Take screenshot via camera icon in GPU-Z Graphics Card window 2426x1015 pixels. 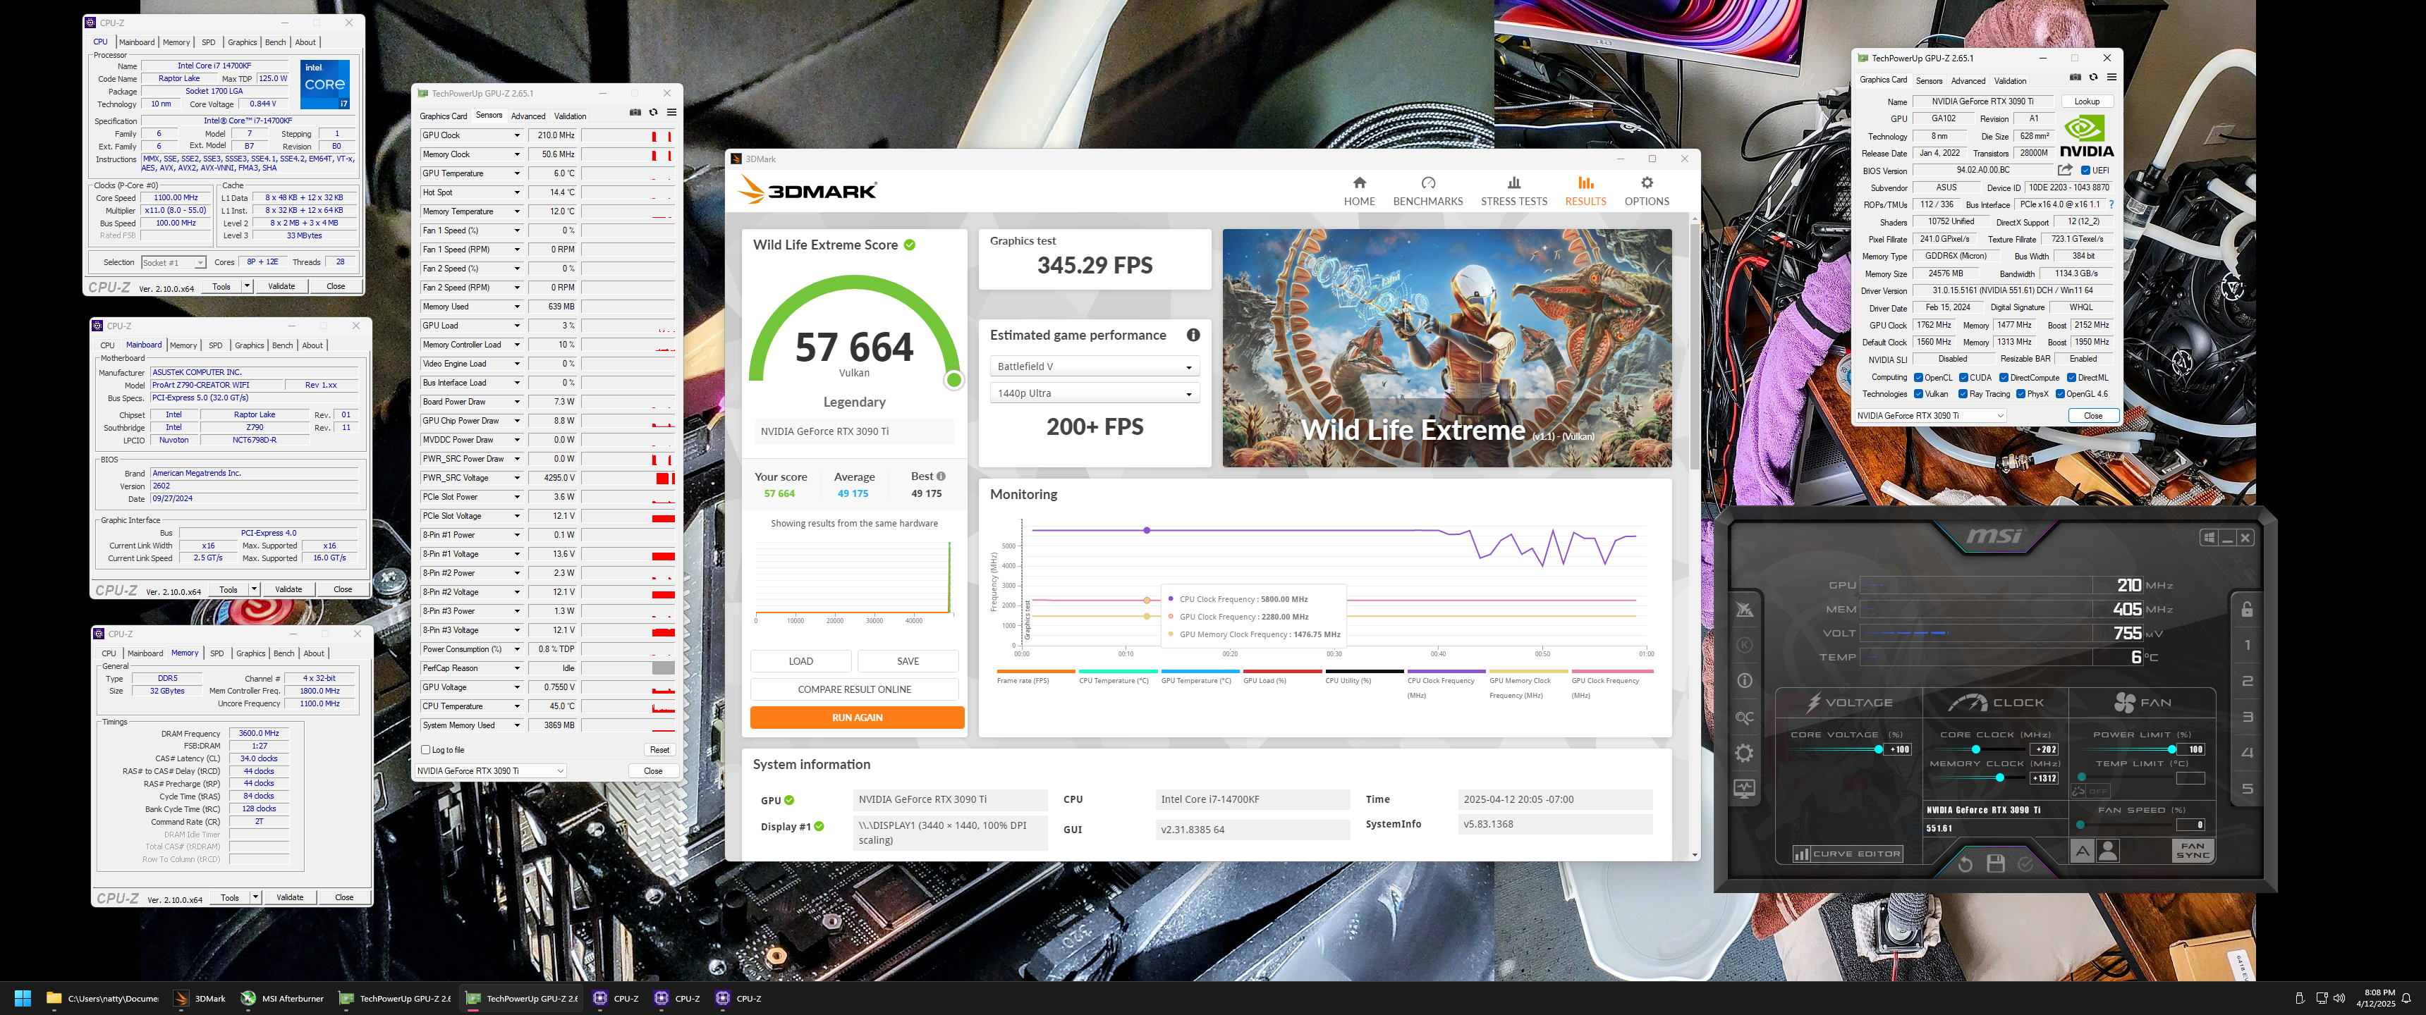[x=2075, y=78]
